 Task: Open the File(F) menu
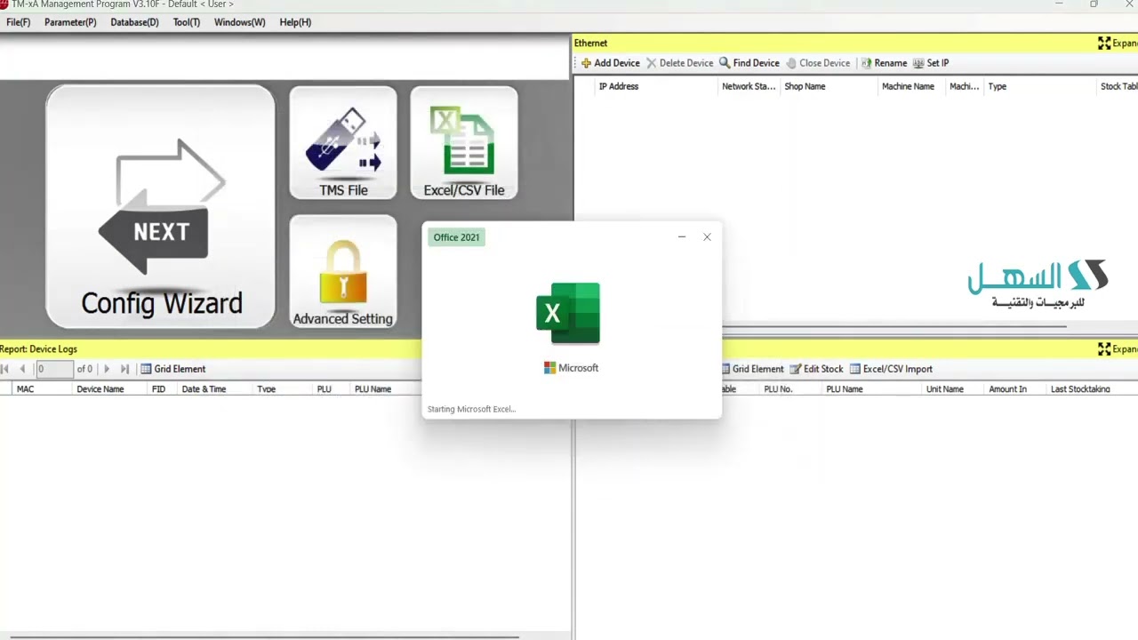(x=18, y=22)
